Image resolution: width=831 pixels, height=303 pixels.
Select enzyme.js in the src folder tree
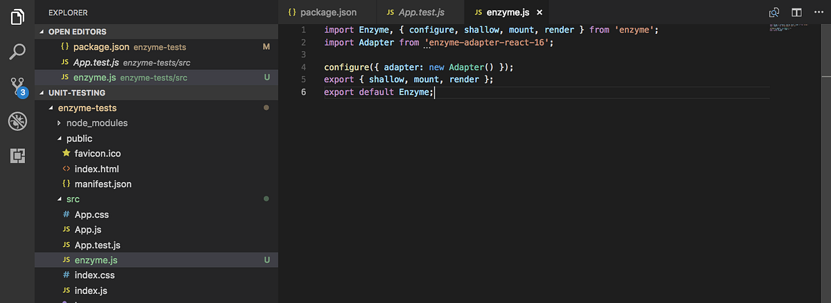coord(157,260)
